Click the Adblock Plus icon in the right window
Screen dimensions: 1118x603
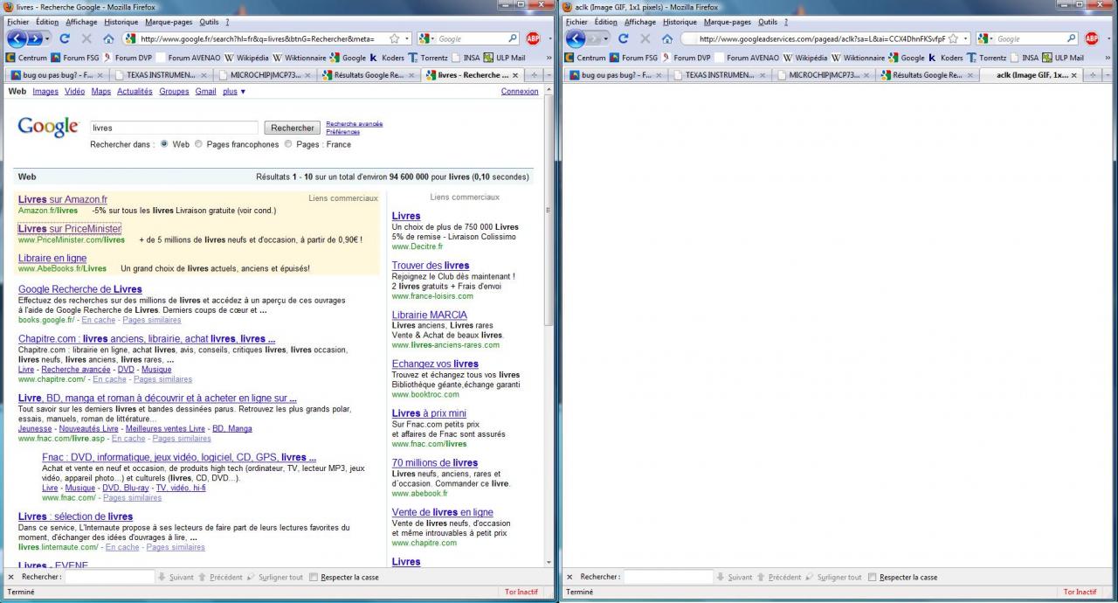1092,38
